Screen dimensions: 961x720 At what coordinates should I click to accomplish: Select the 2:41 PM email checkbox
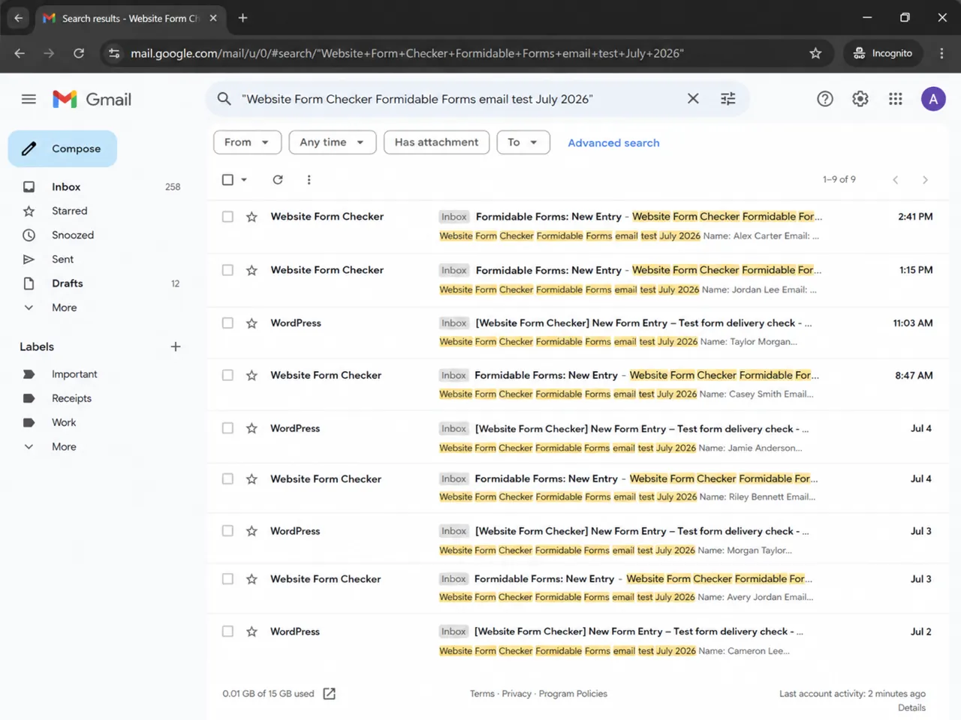coord(227,217)
